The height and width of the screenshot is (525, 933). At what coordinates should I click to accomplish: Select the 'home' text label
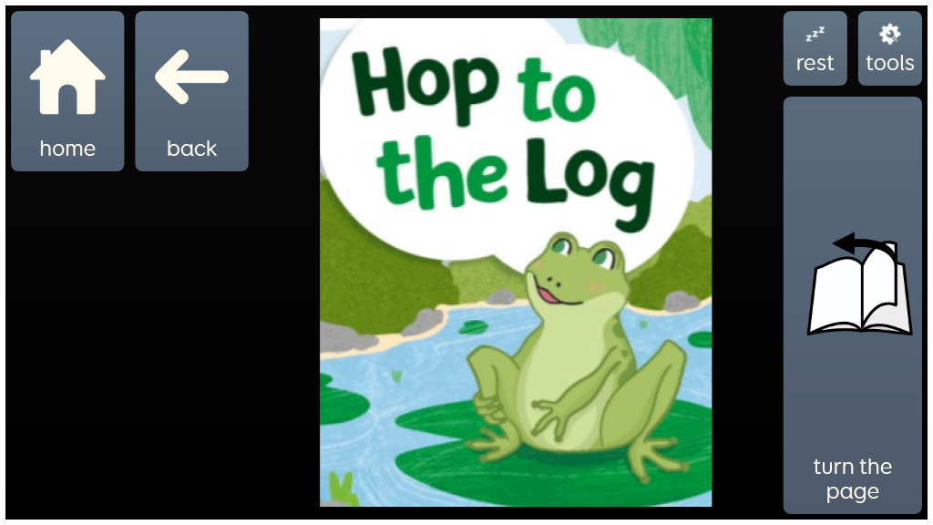click(67, 149)
